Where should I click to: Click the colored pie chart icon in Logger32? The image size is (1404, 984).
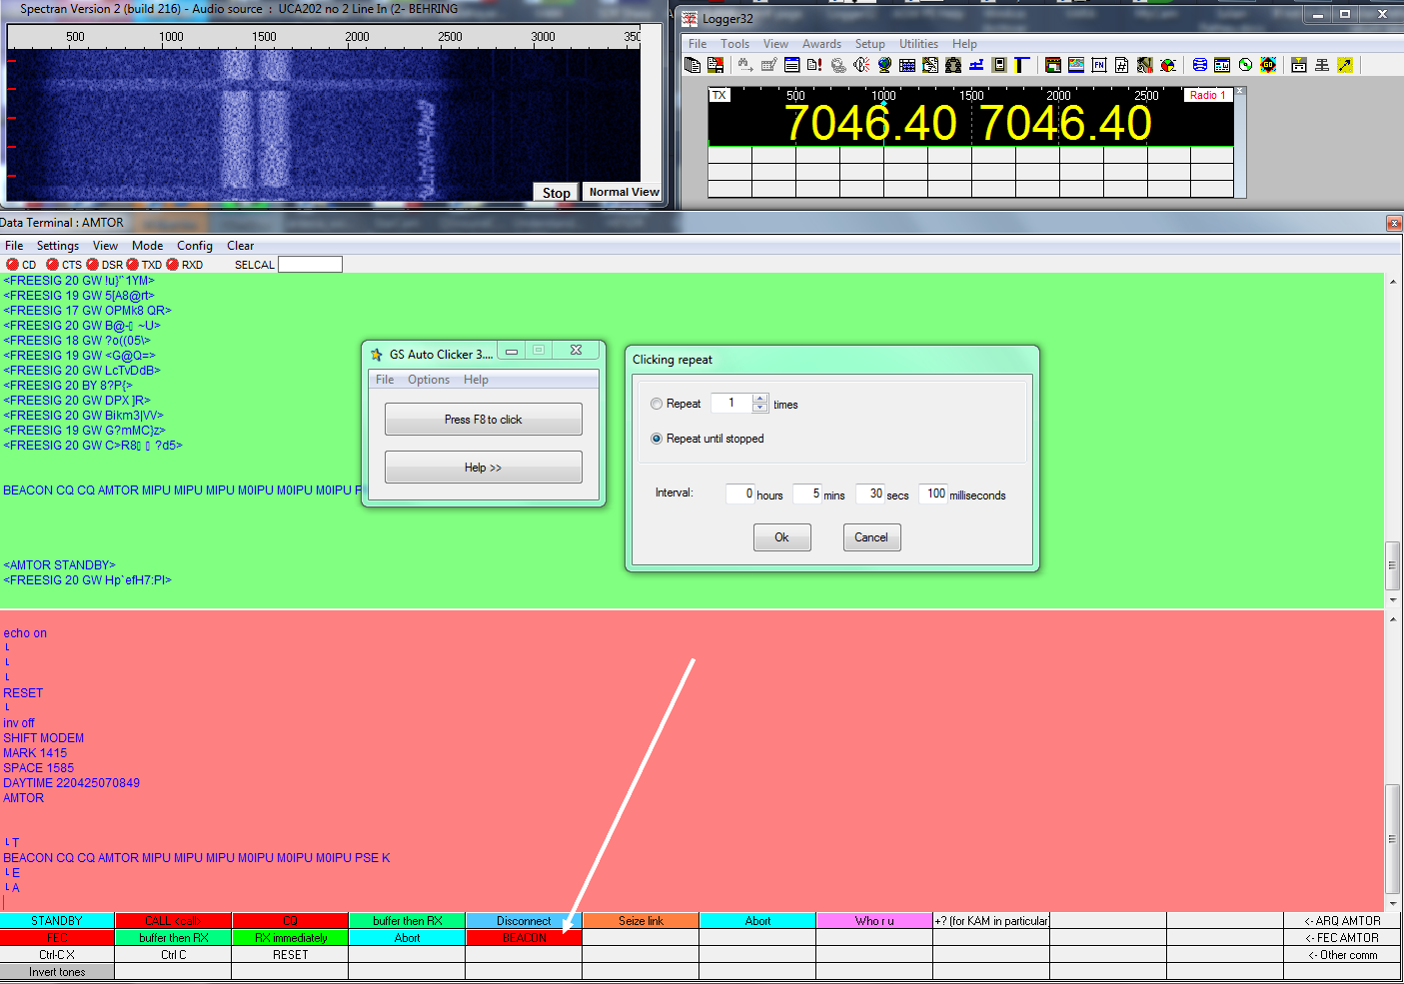click(x=1168, y=65)
